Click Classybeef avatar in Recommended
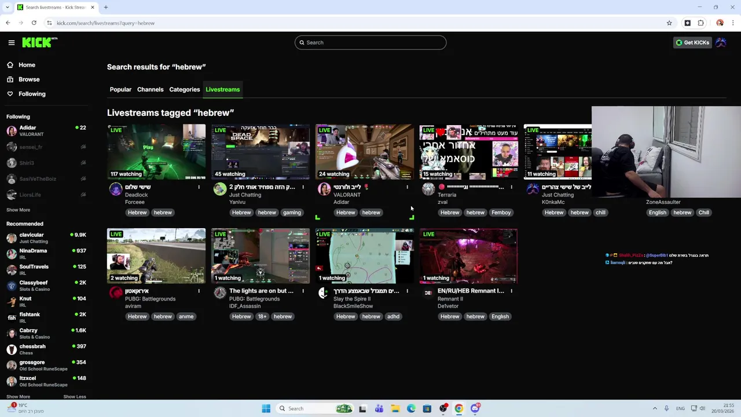Screen dimensions: 741x417 [12, 286]
